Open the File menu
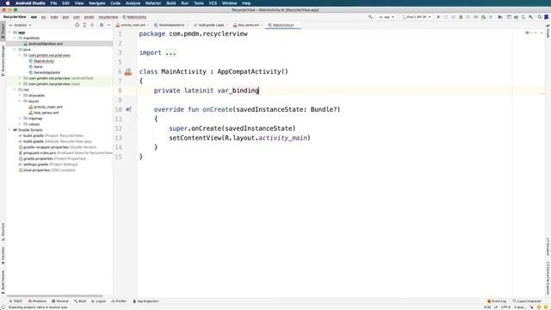The width and height of the screenshot is (551, 310). click(x=53, y=3)
